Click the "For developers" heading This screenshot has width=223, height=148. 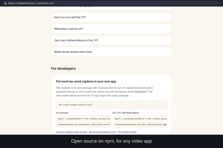pos(63,69)
